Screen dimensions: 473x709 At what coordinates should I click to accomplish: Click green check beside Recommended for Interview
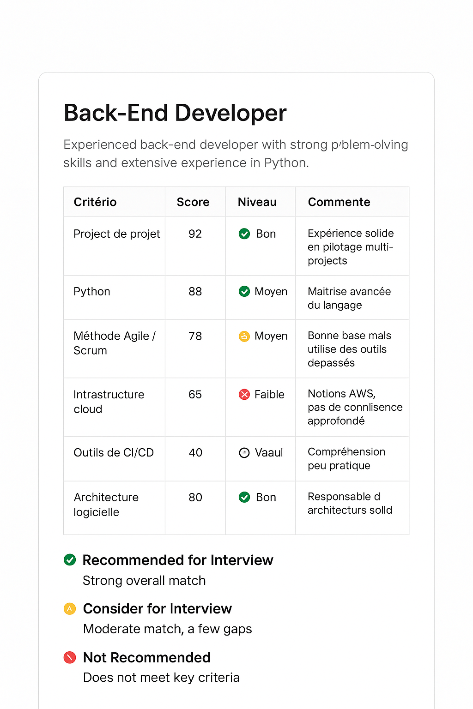point(70,560)
